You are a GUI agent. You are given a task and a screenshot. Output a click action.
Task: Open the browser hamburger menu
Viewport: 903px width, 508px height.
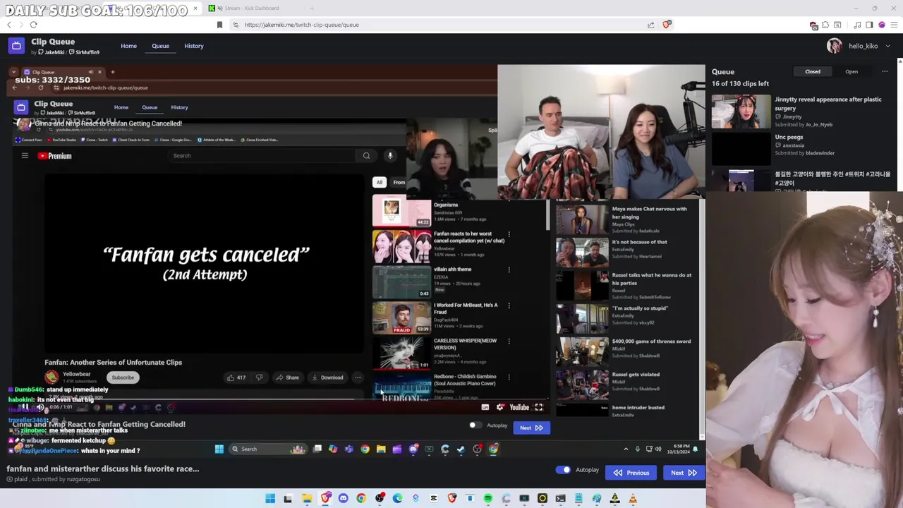pos(894,25)
